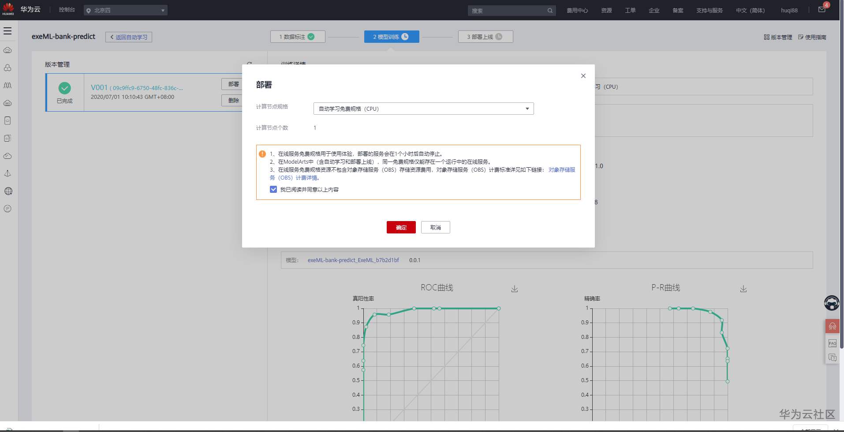Screen dimensions: 844x432
Task: Download the ROC曲线 chart
Action: (x=515, y=289)
